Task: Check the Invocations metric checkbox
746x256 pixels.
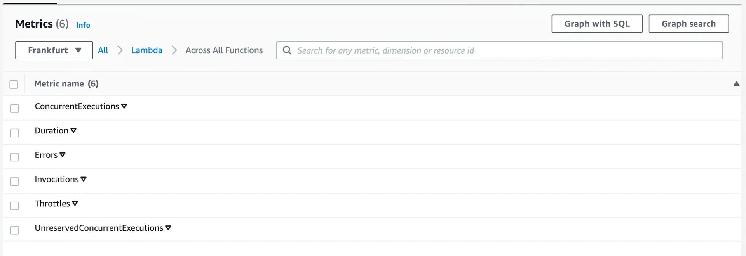Action: click(14, 181)
